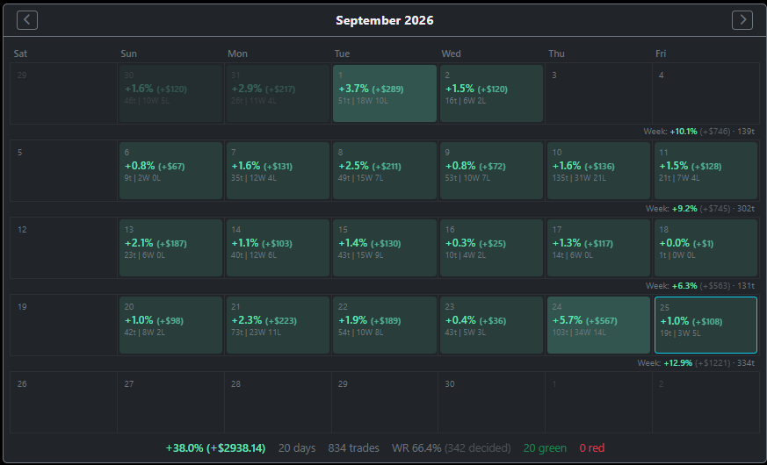Open September 21 with +$223 profit
Viewport: 767px width, 465px height.
(278, 325)
